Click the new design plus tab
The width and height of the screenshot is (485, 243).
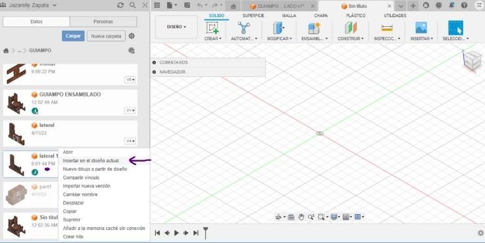point(413,5)
